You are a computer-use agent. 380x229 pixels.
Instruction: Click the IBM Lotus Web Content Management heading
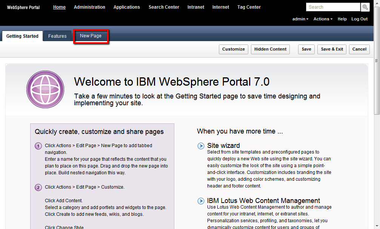[263, 201]
